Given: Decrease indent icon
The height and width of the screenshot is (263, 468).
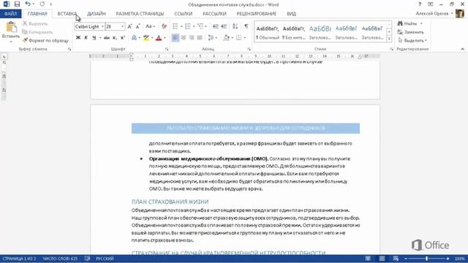Looking at the screenshot, I should pyautogui.click(x=216, y=26).
